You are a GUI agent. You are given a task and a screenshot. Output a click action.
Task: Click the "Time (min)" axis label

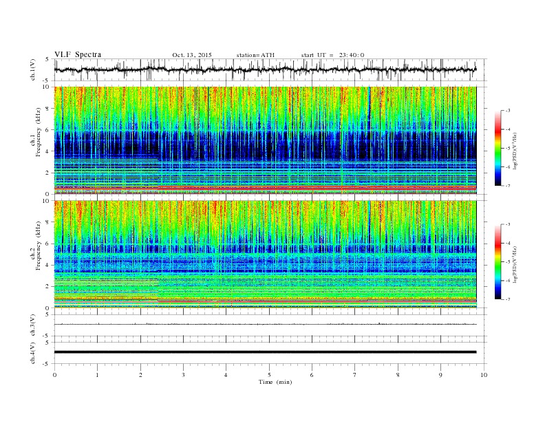(275, 382)
